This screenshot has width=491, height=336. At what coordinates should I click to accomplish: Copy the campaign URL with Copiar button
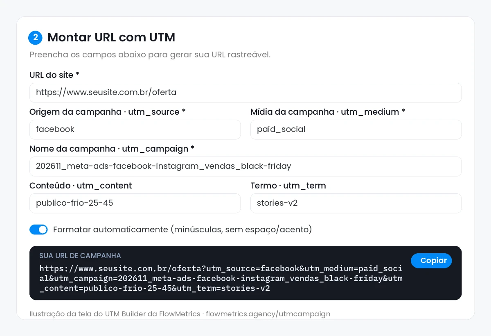431,261
